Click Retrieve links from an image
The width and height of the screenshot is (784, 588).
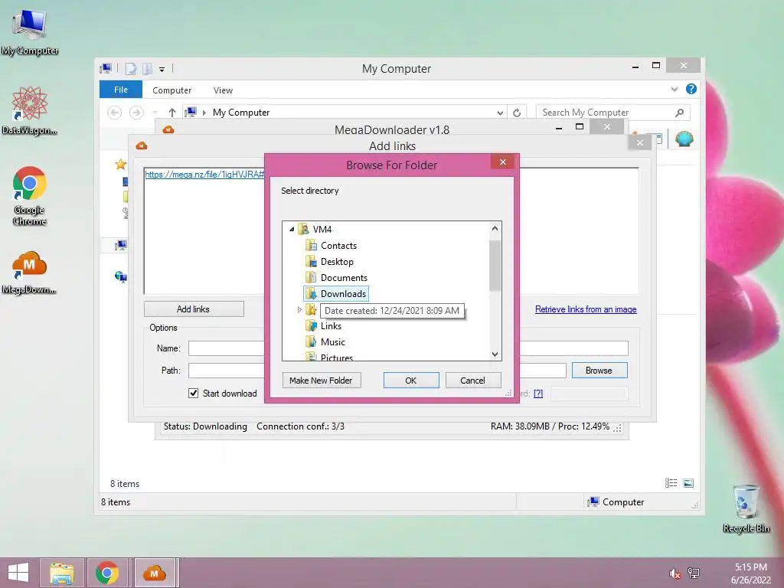pyautogui.click(x=586, y=309)
